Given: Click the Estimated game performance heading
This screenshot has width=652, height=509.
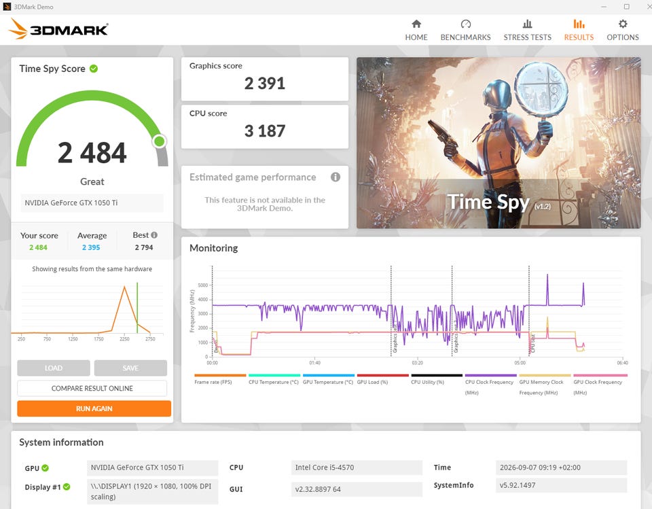Looking at the screenshot, I should pos(253,177).
